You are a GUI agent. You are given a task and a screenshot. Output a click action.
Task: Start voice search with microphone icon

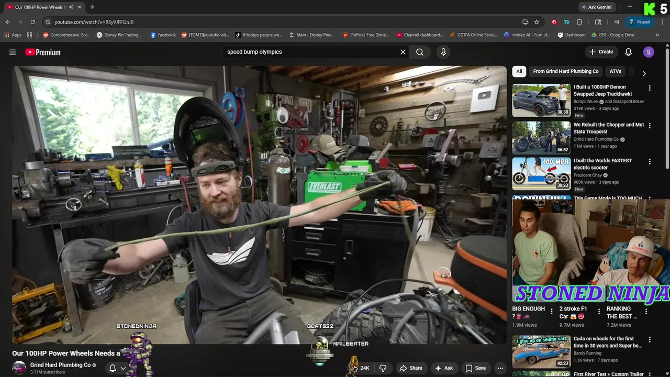click(x=443, y=52)
